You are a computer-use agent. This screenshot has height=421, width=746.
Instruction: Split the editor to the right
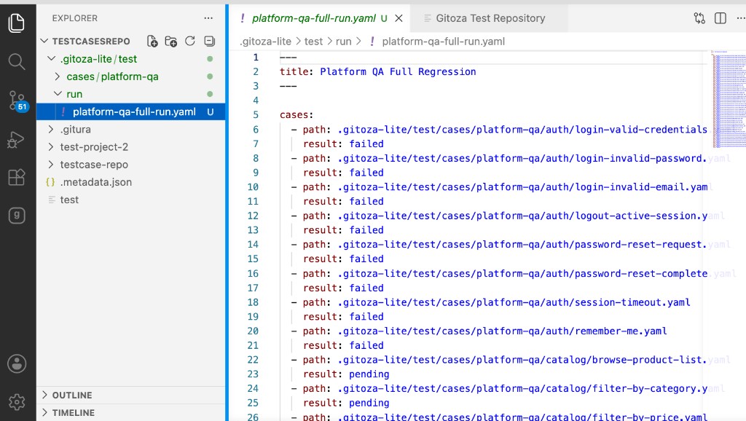tap(721, 18)
